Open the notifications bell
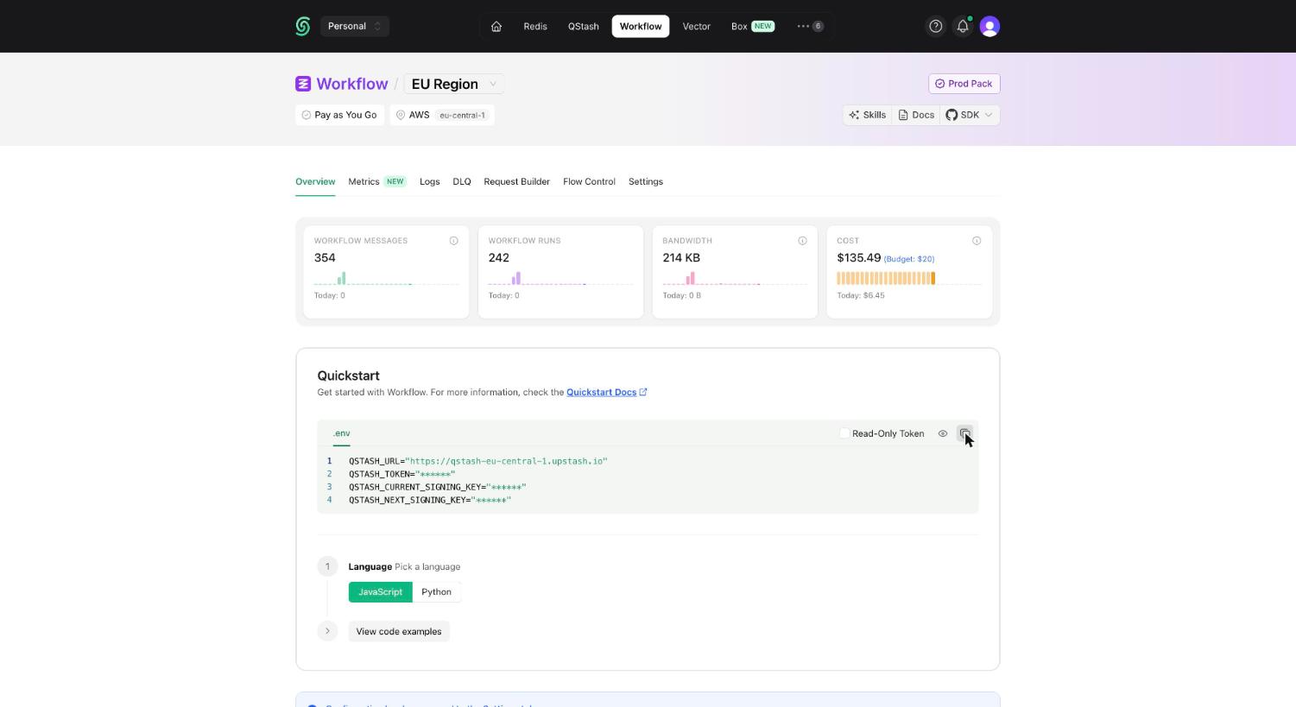Viewport: 1296px width, 707px height. pos(963,26)
